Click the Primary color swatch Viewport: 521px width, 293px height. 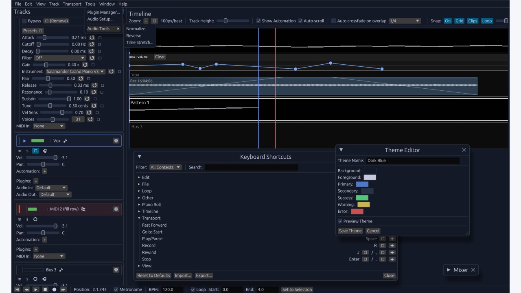pyautogui.click(x=362, y=184)
